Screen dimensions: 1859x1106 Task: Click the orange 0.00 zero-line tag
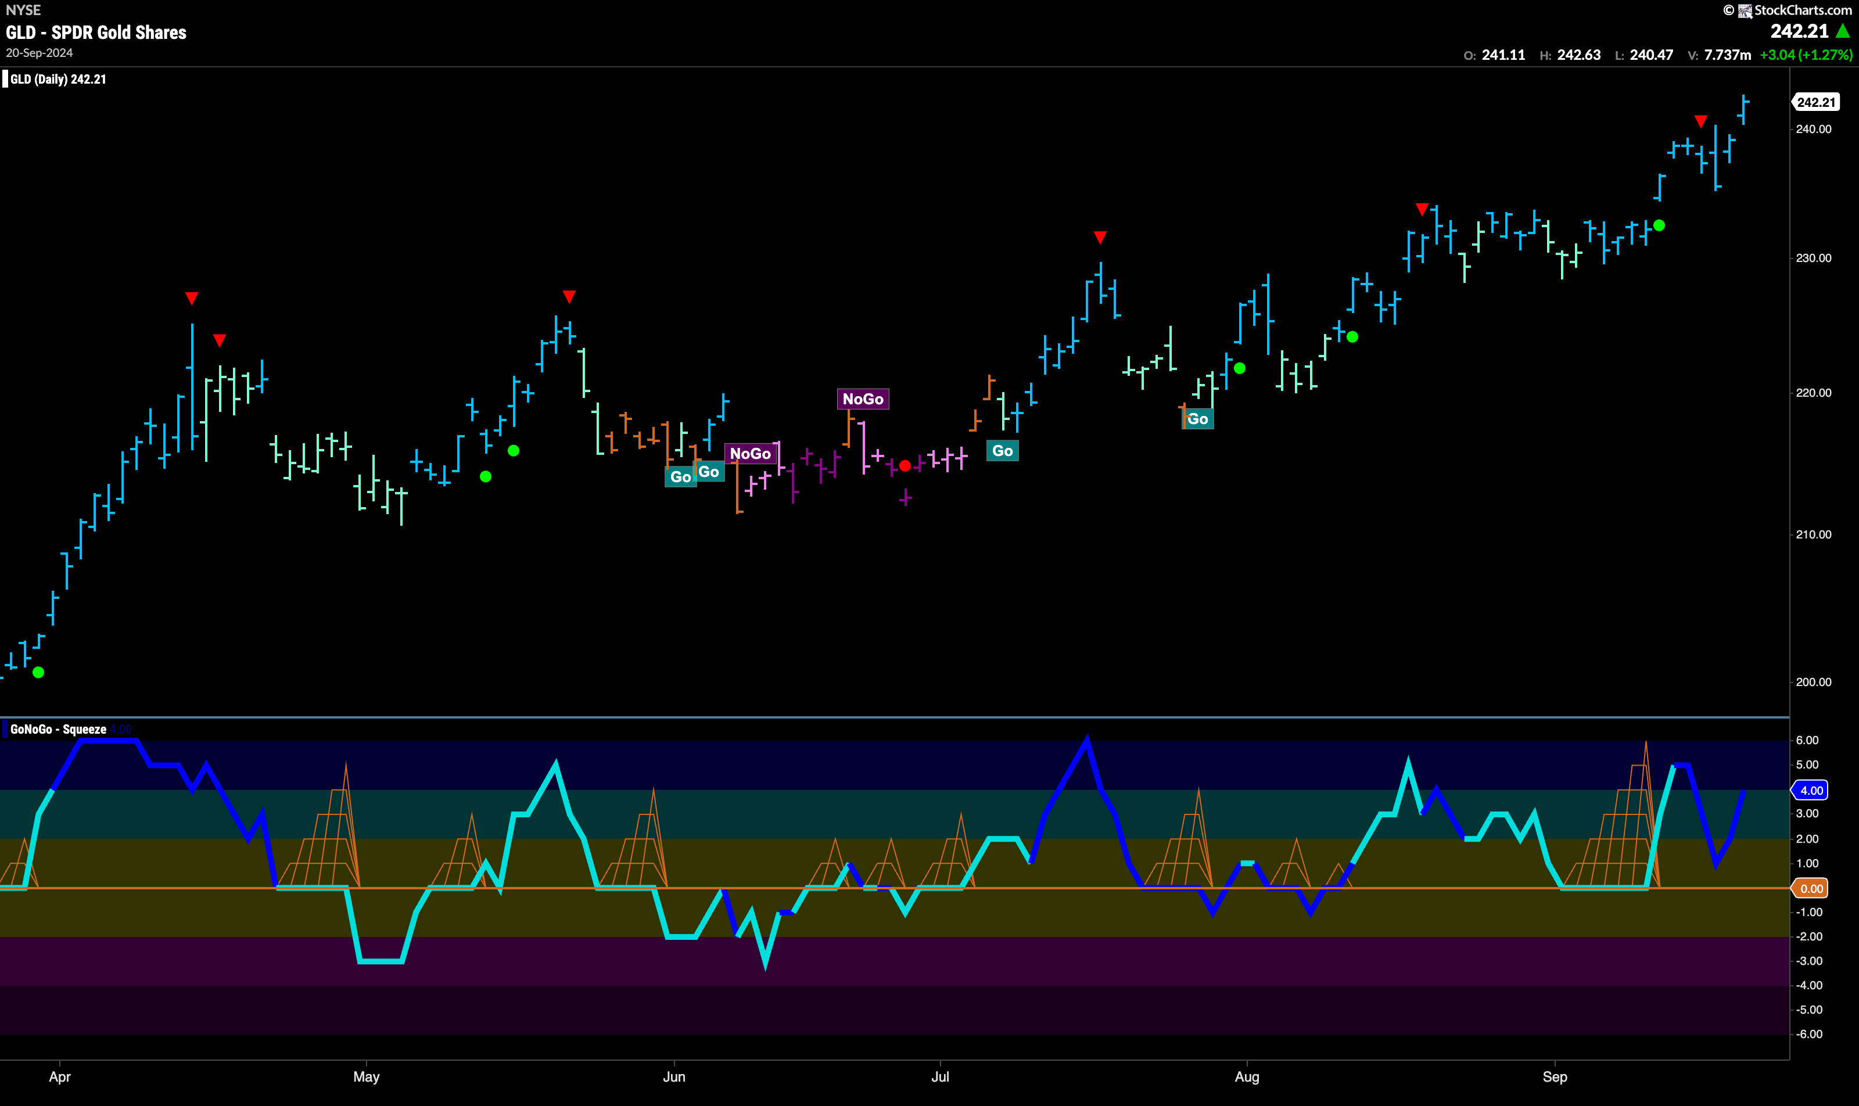[x=1811, y=888]
